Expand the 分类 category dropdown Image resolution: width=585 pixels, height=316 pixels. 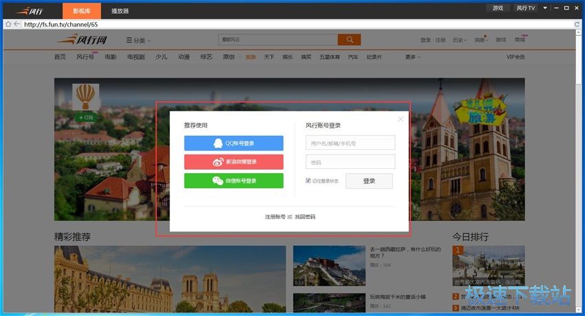pyautogui.click(x=138, y=41)
